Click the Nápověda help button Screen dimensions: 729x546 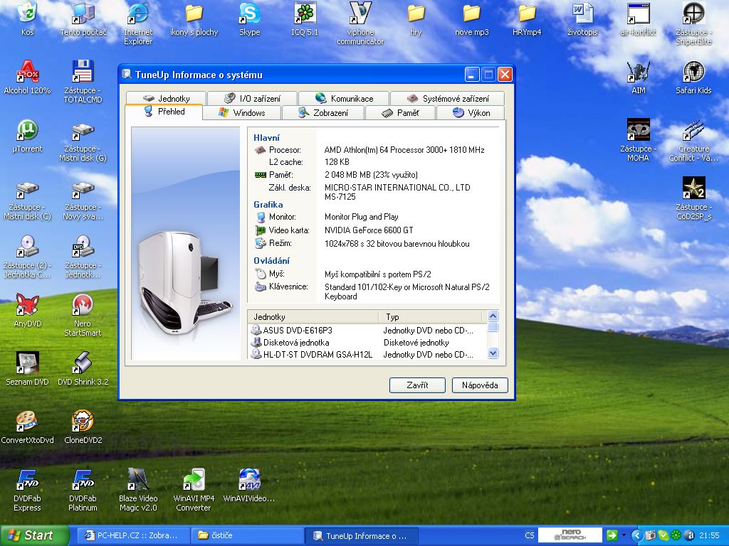(479, 385)
